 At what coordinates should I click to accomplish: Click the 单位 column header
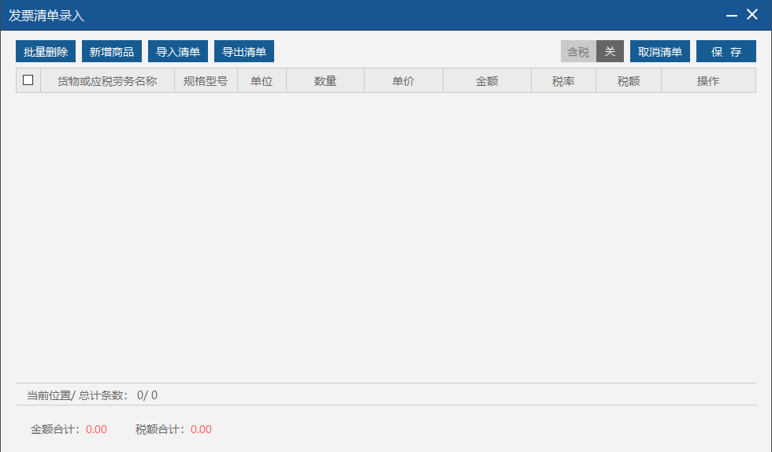pos(262,81)
